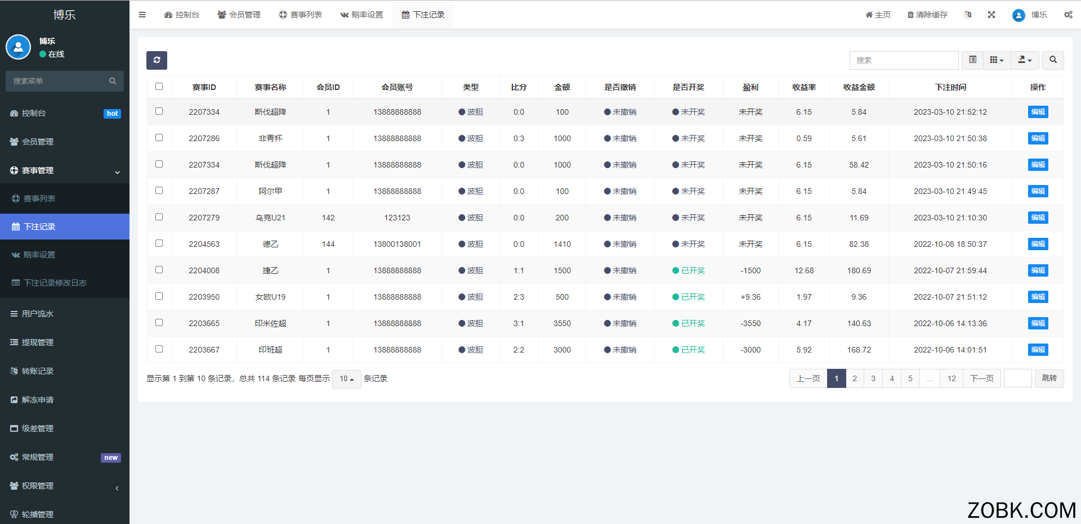Go to next page with 下一页
The height and width of the screenshot is (524, 1081).
point(982,378)
